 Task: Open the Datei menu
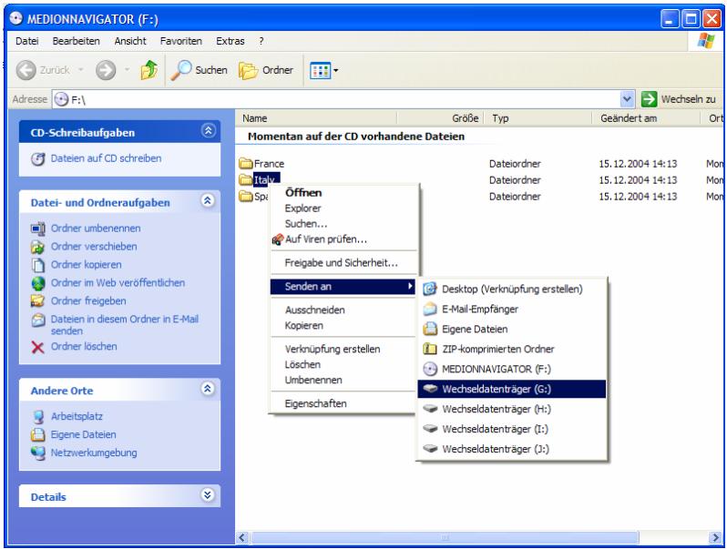(27, 41)
